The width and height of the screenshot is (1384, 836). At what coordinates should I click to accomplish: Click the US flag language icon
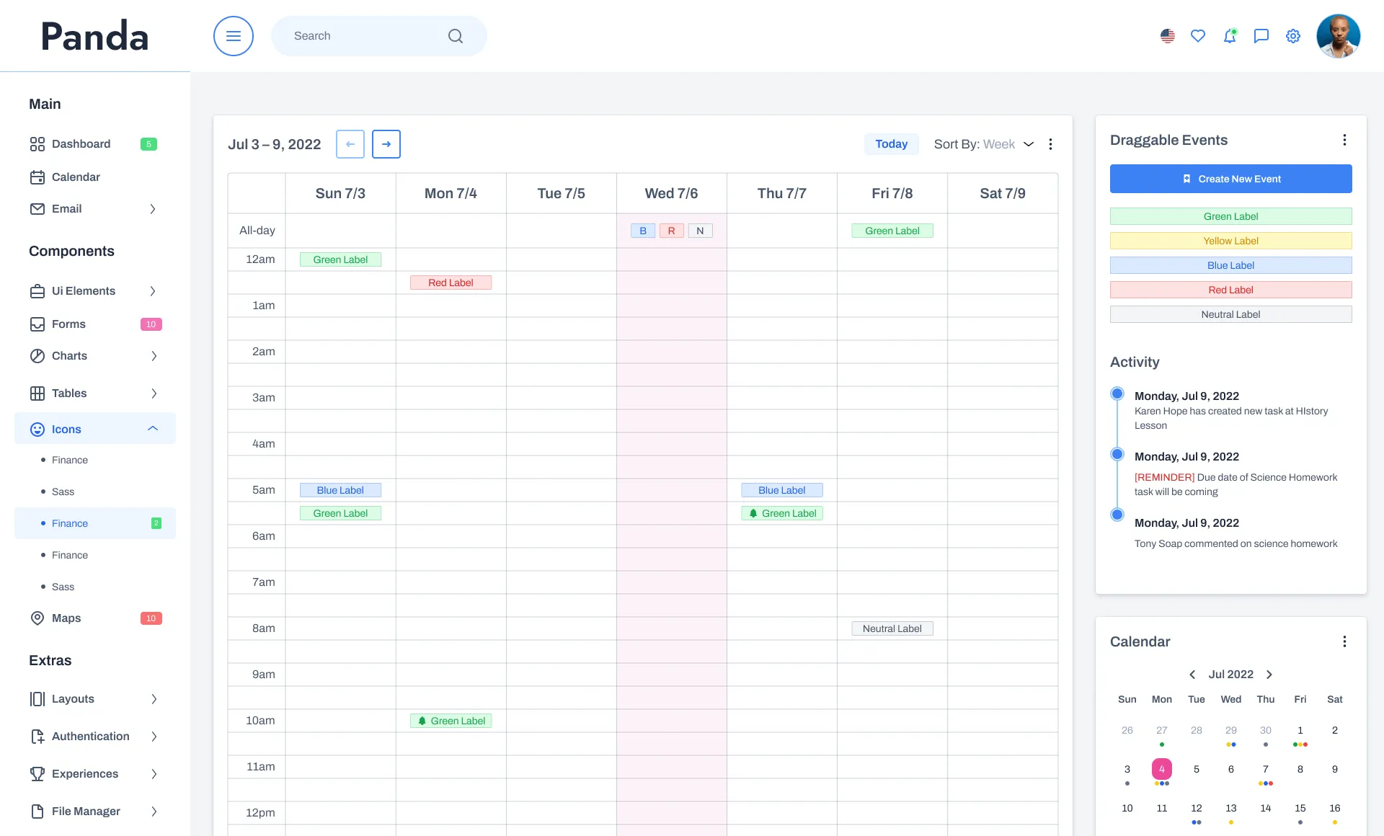pos(1168,36)
